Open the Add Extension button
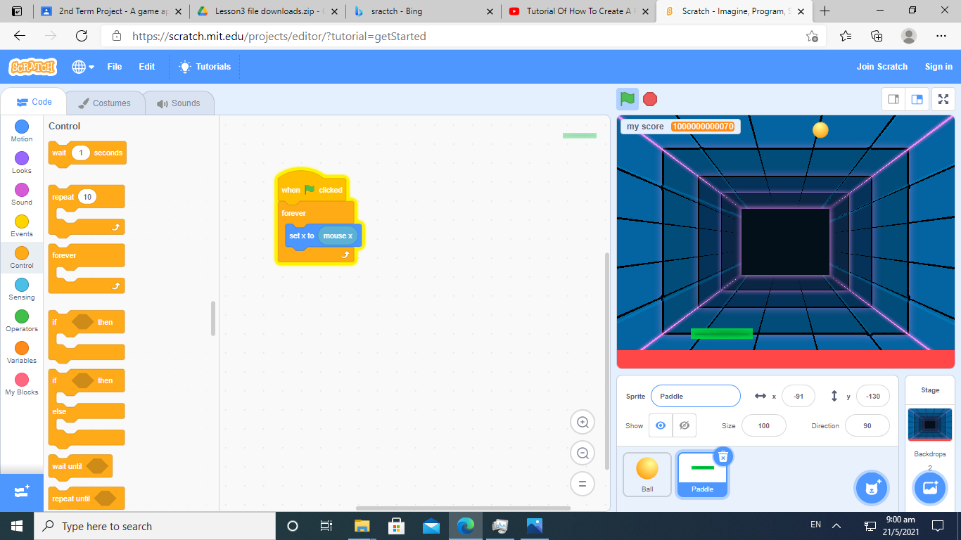Image resolution: width=961 pixels, height=540 pixels. 21,491
